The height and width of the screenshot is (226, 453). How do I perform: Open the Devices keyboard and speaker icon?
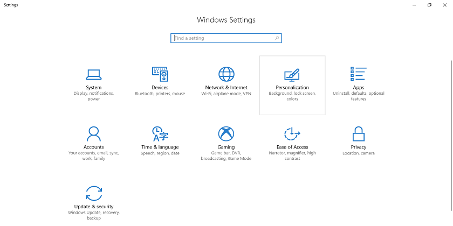tap(160, 74)
